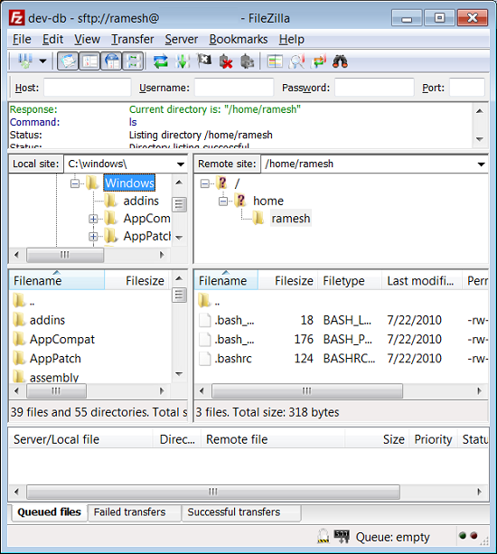Select addins folder in local tree

(141, 201)
